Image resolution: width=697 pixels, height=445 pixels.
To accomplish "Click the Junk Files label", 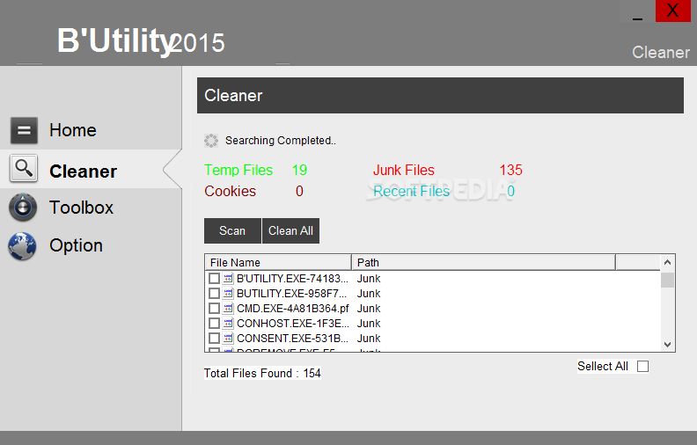I will 404,170.
